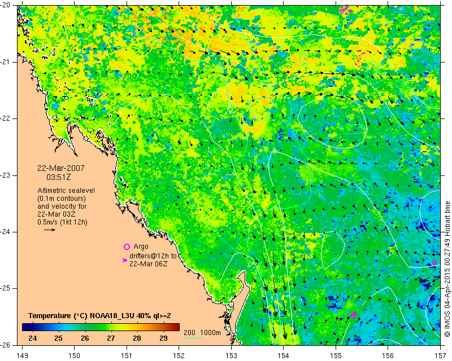Image resolution: width=452 pixels, height=361 pixels.
Task: Click the 'drifters@12h to' legend label
Action: [x=153, y=256]
